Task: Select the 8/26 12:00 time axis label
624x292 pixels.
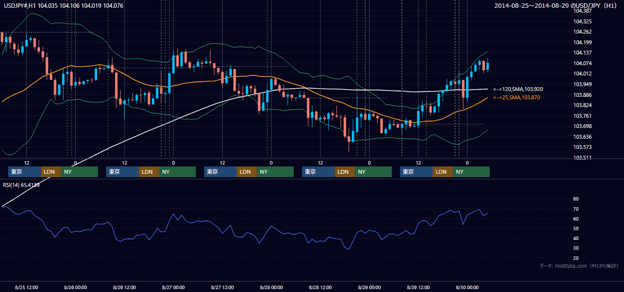Action: pyautogui.click(x=125, y=287)
